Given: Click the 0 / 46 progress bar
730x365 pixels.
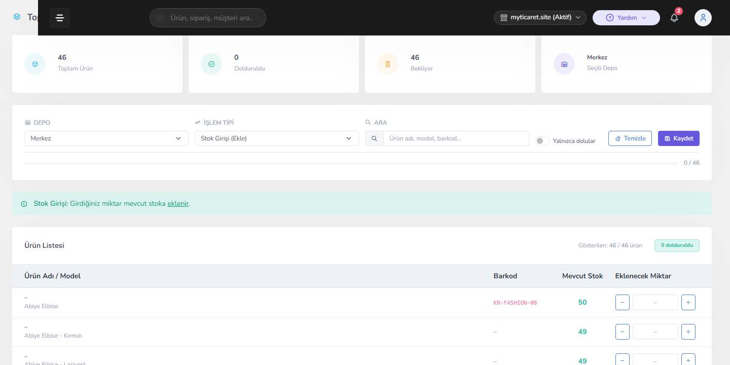Looking at the screenshot, I should tap(351, 163).
